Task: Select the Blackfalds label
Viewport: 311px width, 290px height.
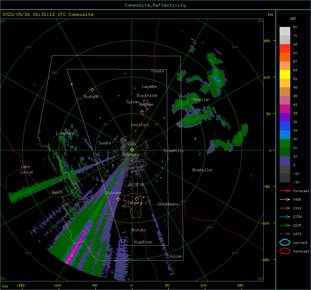Action: point(147,96)
